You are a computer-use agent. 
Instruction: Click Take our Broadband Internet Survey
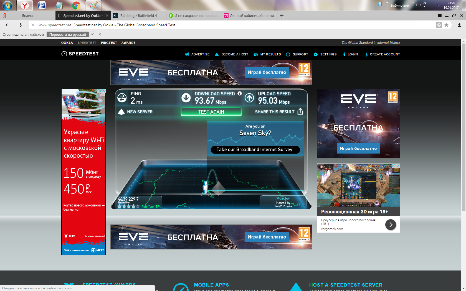255,150
